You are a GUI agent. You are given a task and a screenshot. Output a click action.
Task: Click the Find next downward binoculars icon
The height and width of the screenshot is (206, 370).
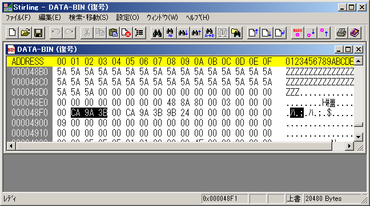click(x=183, y=32)
